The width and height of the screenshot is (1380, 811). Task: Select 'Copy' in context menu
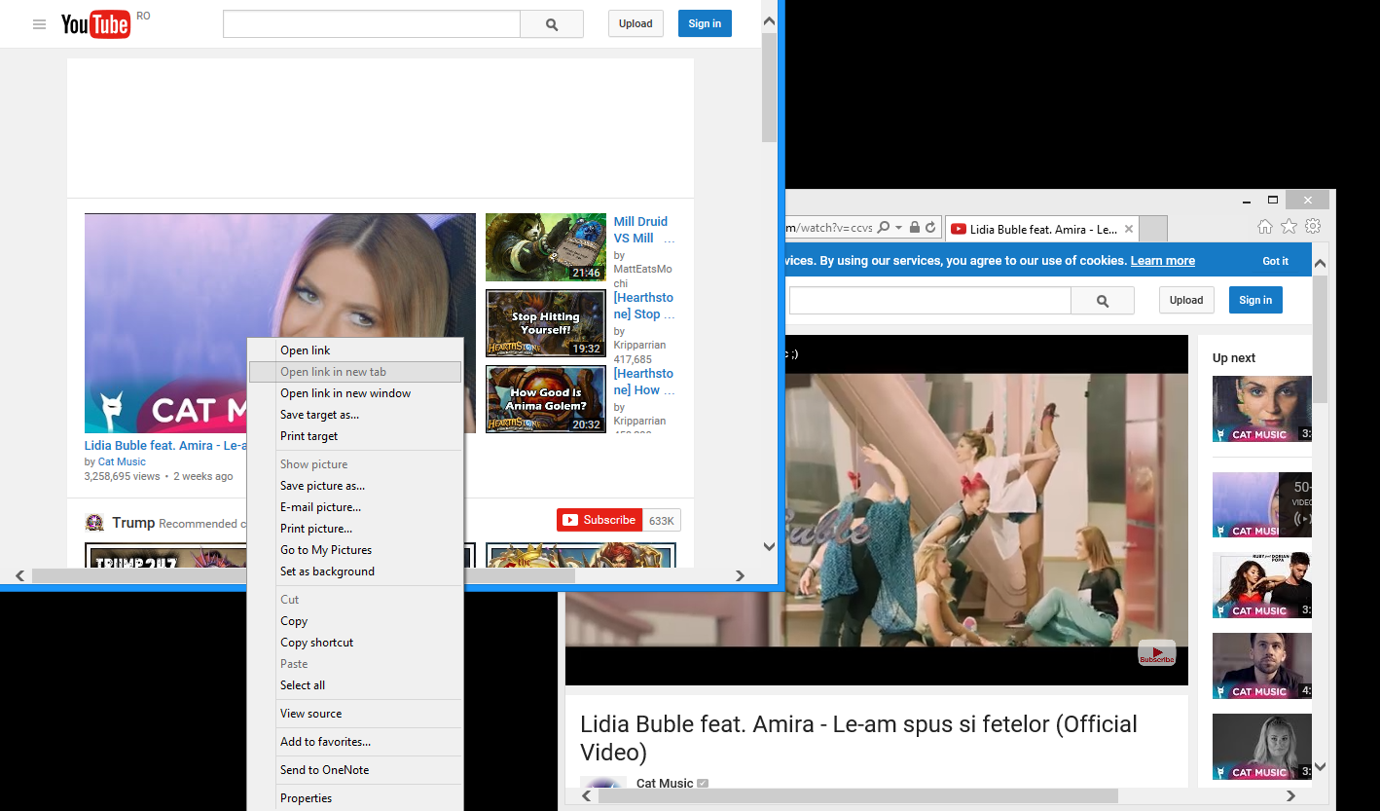tap(355, 621)
